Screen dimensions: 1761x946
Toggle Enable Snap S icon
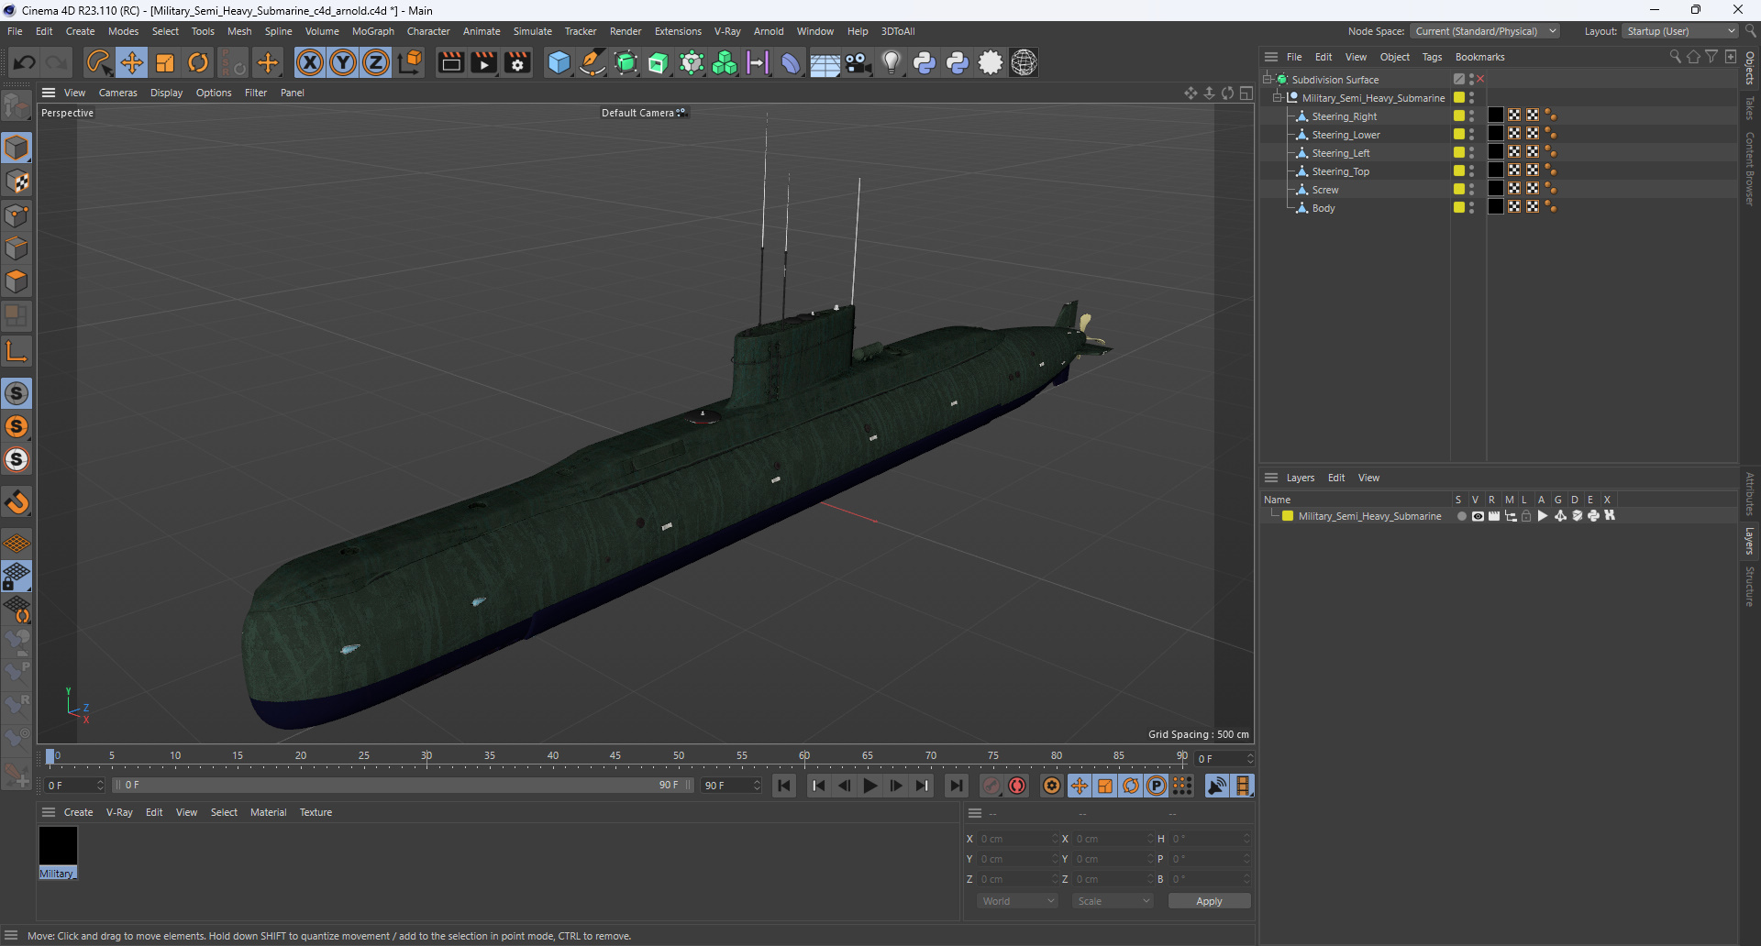click(17, 393)
